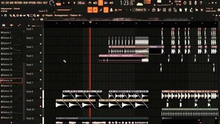This screenshot has height=124, width=220.
Task: Expand the Pattern 16 breadcrumb arrow
Action: pyautogui.click(x=82, y=15)
